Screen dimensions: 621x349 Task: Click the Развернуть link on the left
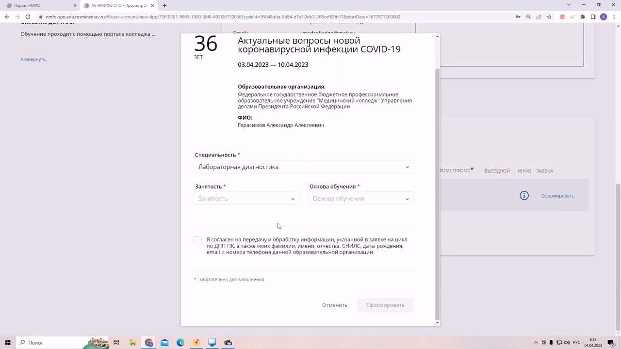pos(33,59)
